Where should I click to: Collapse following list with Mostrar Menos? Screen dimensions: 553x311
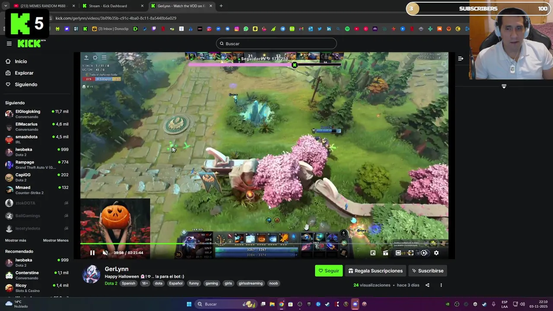56,240
